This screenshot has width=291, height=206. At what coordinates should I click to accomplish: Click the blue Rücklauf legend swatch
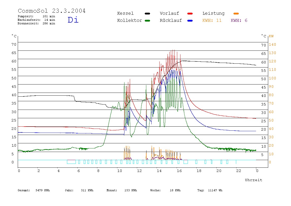click(190, 21)
